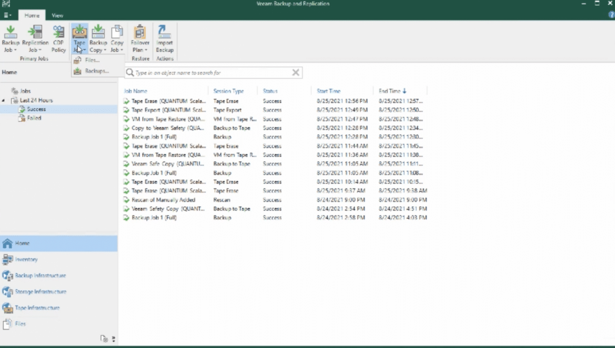Image resolution: width=615 pixels, height=348 pixels.
Task: Click the Tape Job ribbon icon
Action: (79, 31)
